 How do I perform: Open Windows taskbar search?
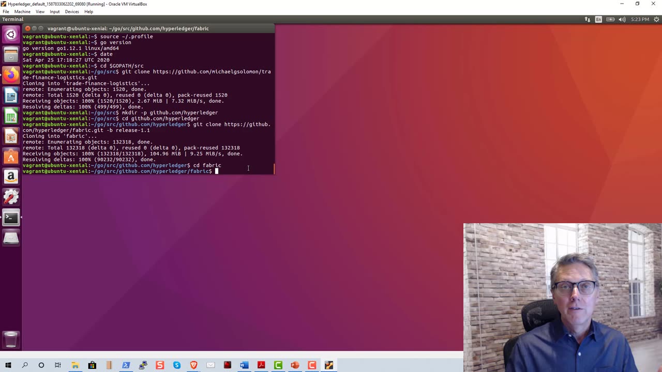click(25, 365)
